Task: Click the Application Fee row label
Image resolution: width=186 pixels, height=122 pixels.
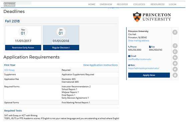Action: pos(11,79)
